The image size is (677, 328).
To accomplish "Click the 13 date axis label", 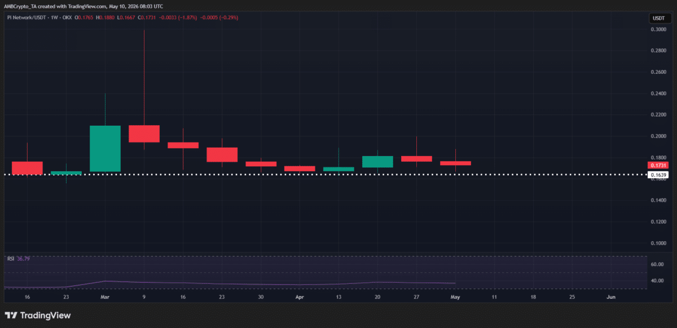I will point(338,296).
